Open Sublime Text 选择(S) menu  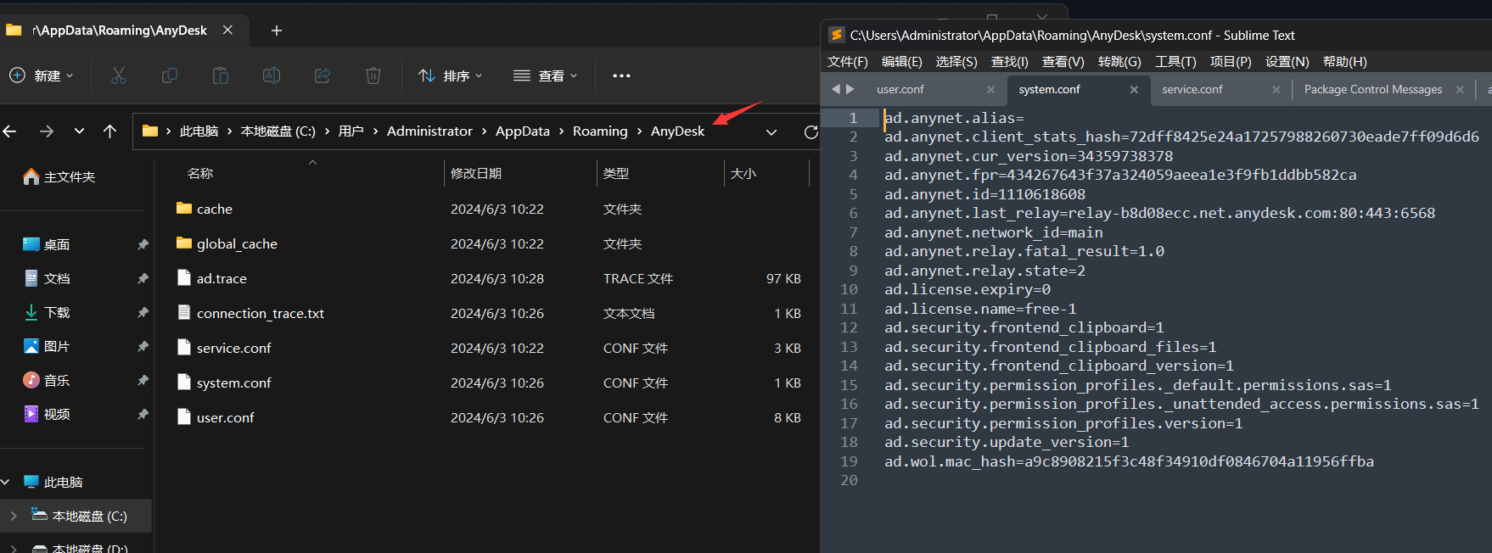tap(956, 61)
